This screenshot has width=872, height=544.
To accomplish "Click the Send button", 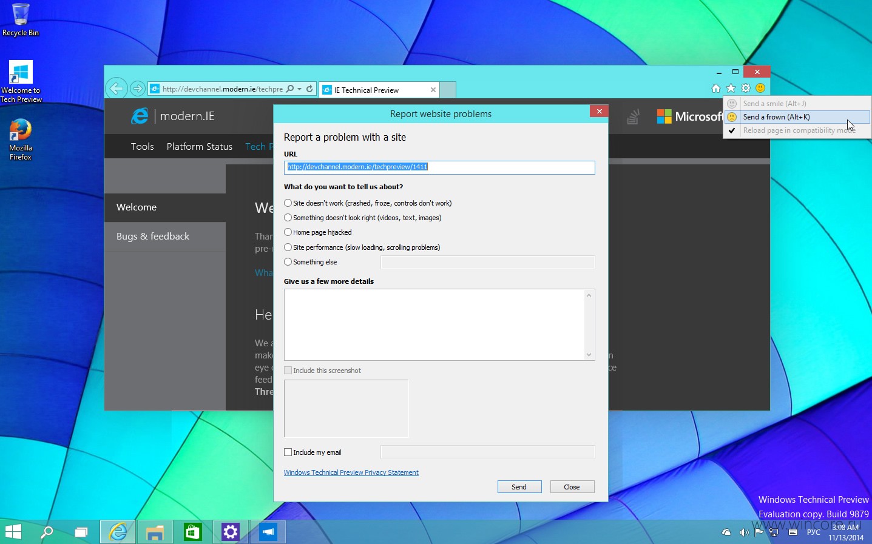I will pyautogui.click(x=519, y=487).
